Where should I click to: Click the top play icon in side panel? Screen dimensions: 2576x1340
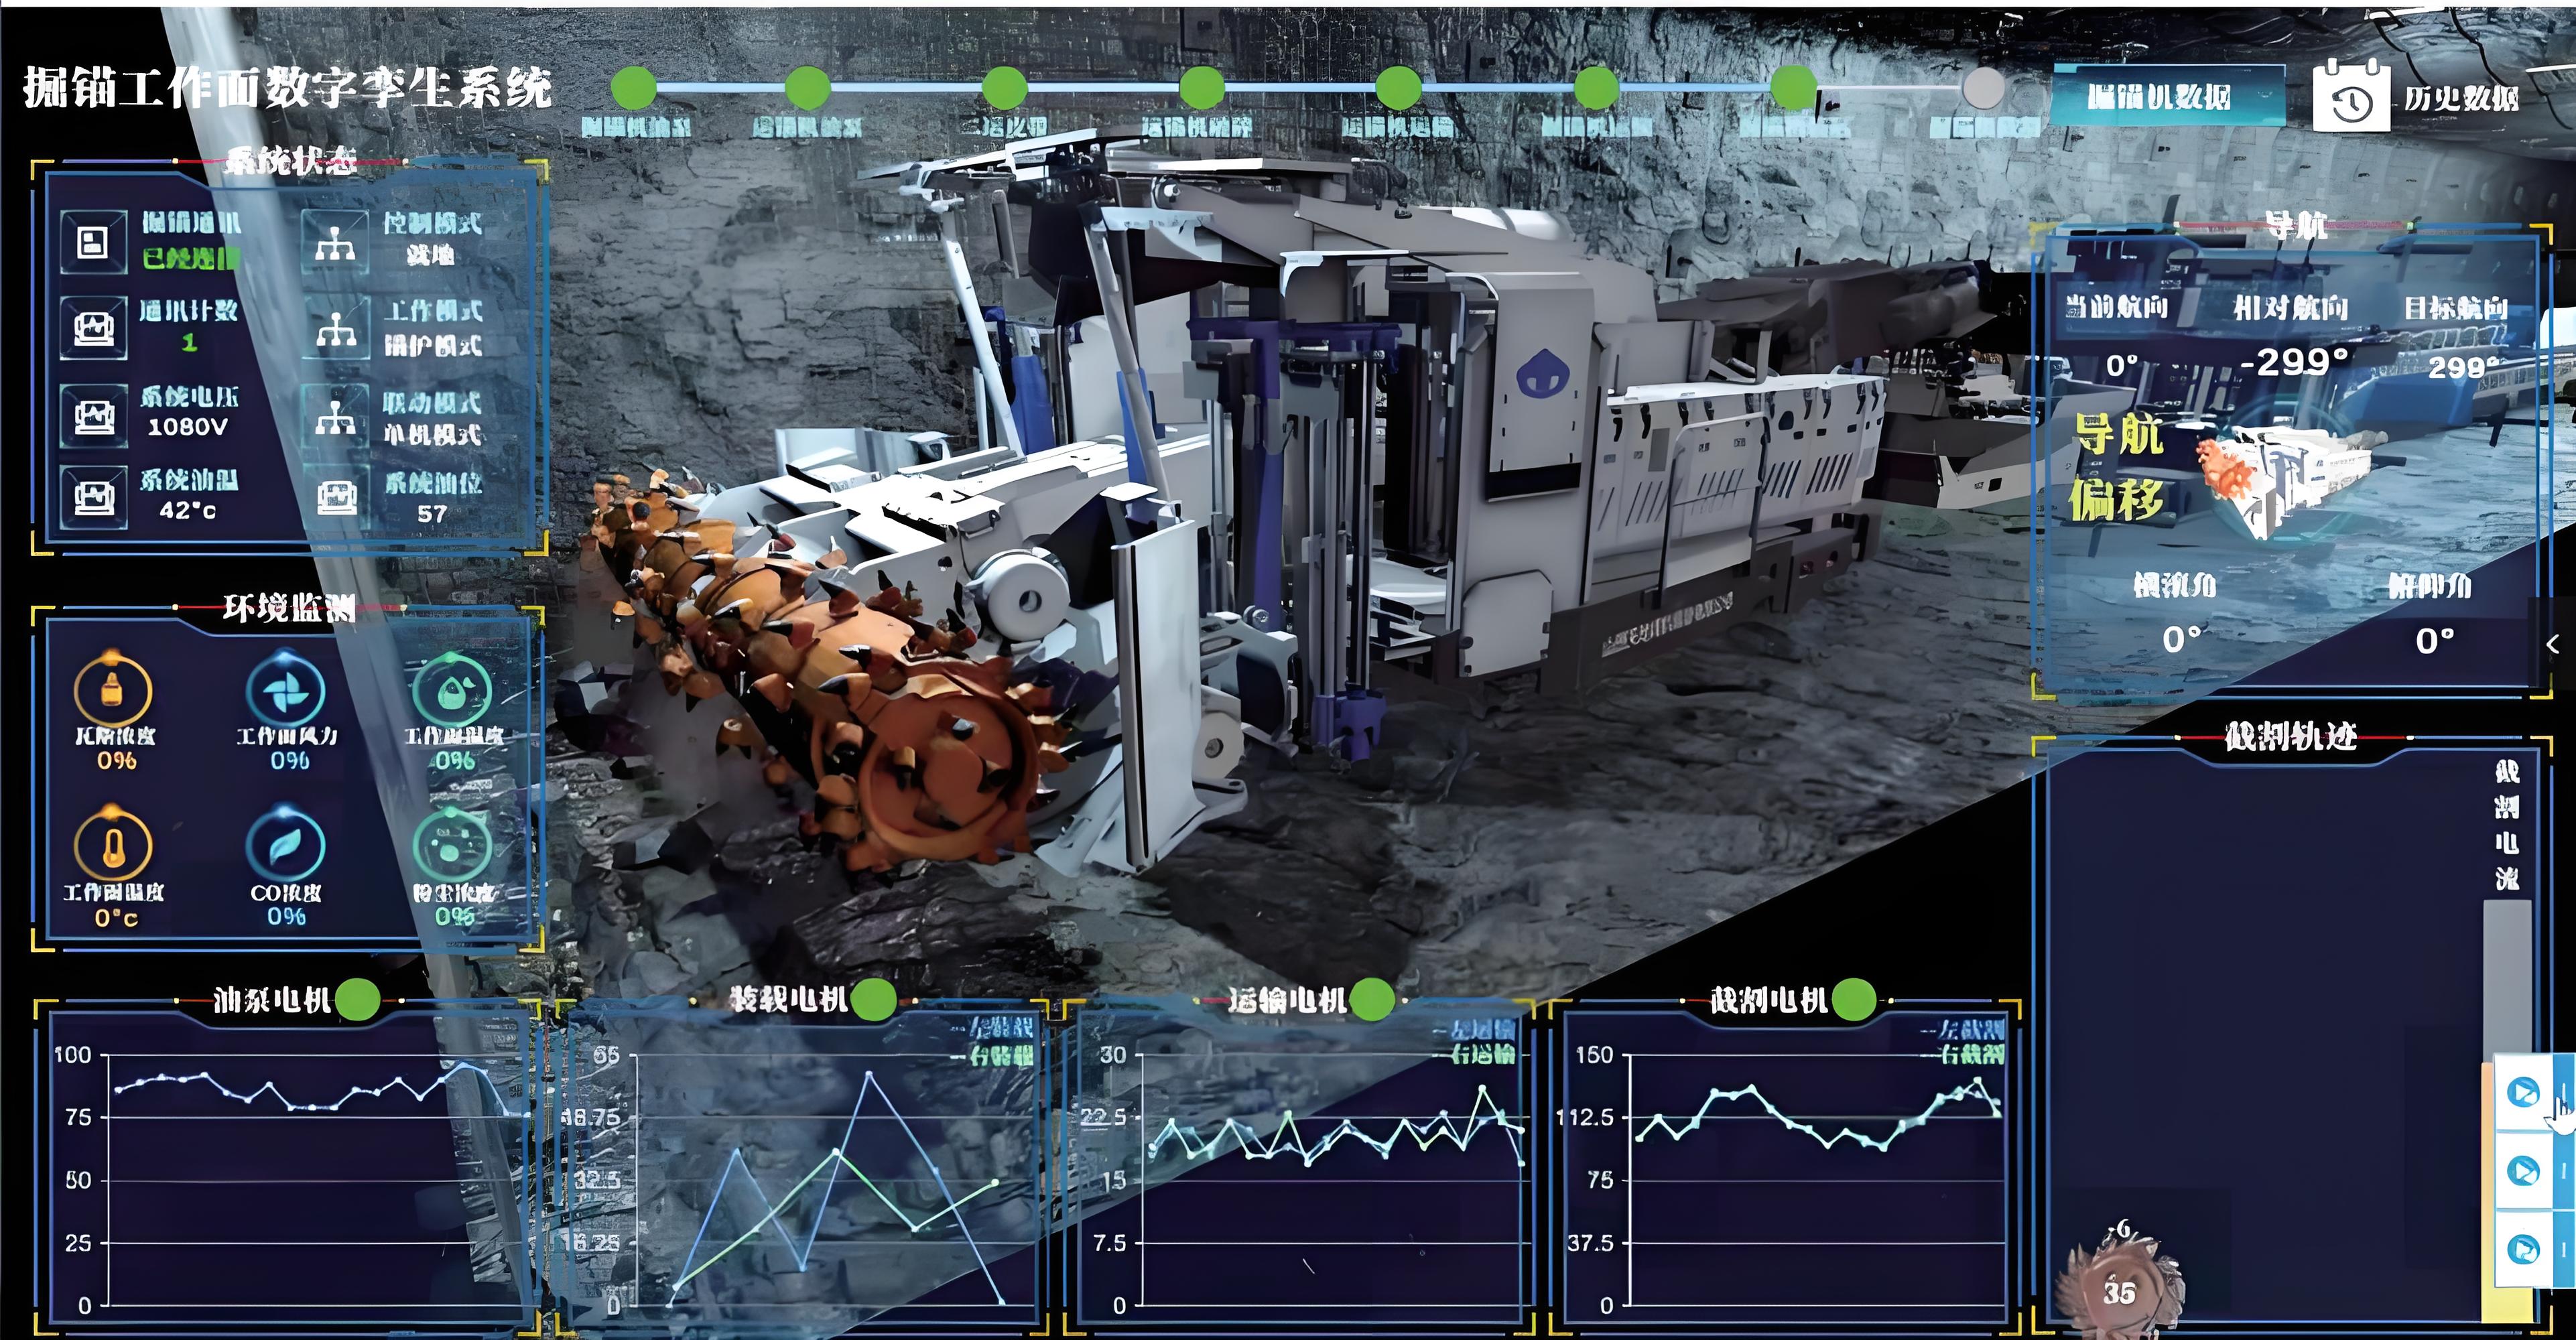2523,1092
